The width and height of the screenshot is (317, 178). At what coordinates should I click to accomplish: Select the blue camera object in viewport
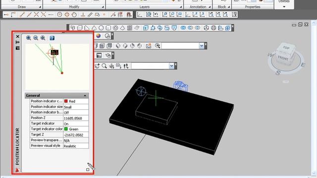[181, 86]
